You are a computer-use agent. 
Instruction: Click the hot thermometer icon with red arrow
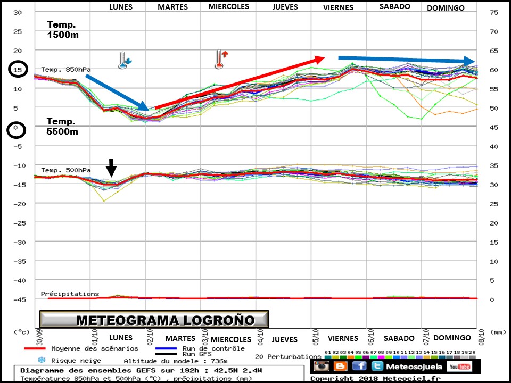[x=221, y=59]
